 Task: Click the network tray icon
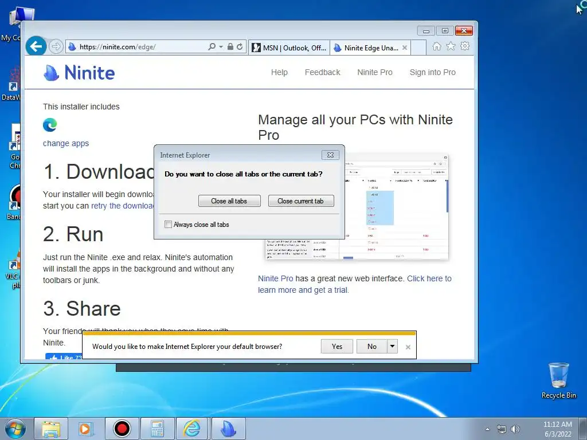click(501, 429)
